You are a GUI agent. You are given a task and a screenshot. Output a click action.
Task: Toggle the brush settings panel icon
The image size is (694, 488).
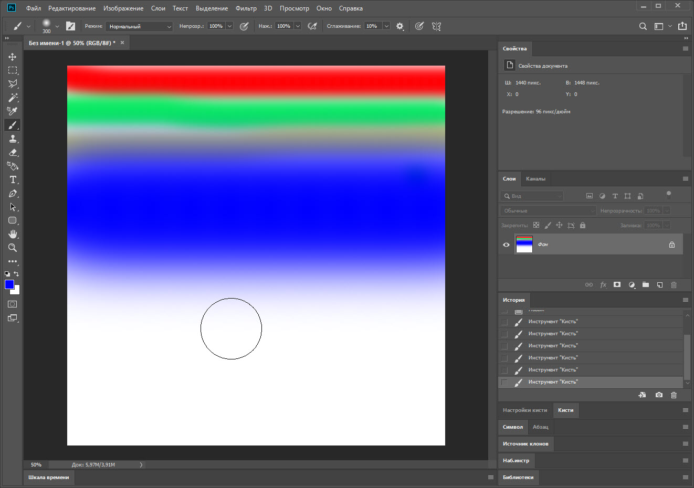tap(70, 26)
